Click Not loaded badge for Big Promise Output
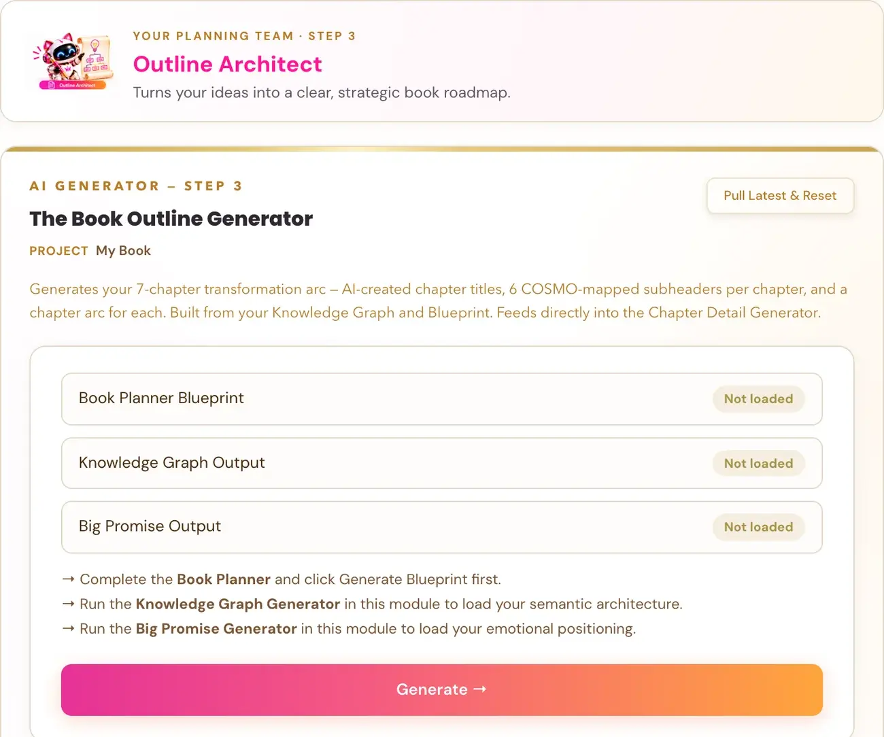Image resolution: width=884 pixels, height=737 pixels. point(758,527)
